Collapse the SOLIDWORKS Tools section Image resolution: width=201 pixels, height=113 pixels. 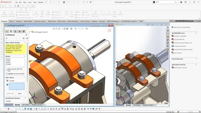coord(196,33)
